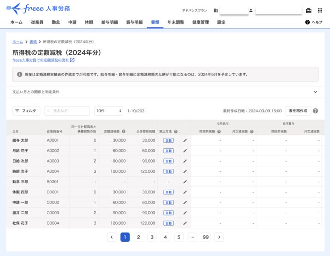This screenshot has height=256, width=330.
Task: Click the pencil edit icon for 給与 太郎
Action: pyautogui.click(x=185, y=140)
